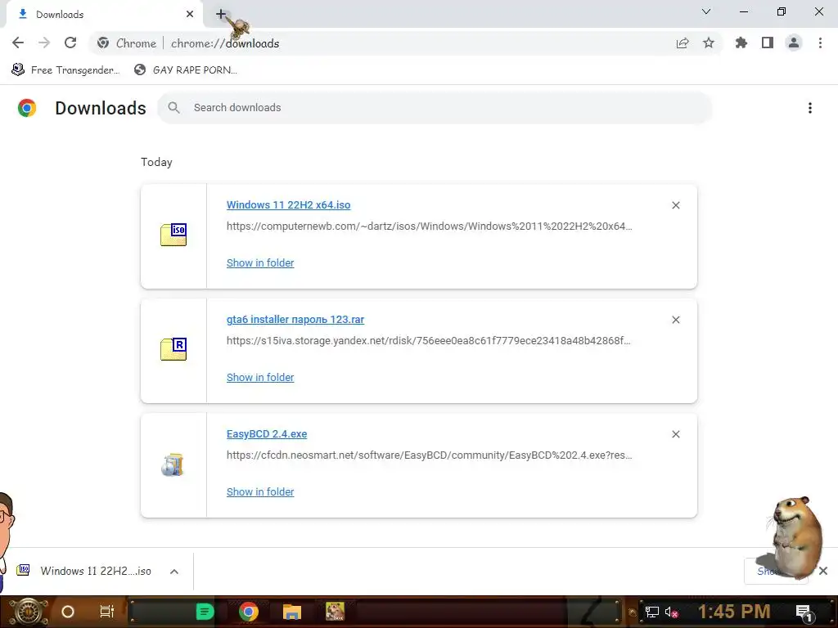Open File Explorer from taskbar

tap(292, 612)
